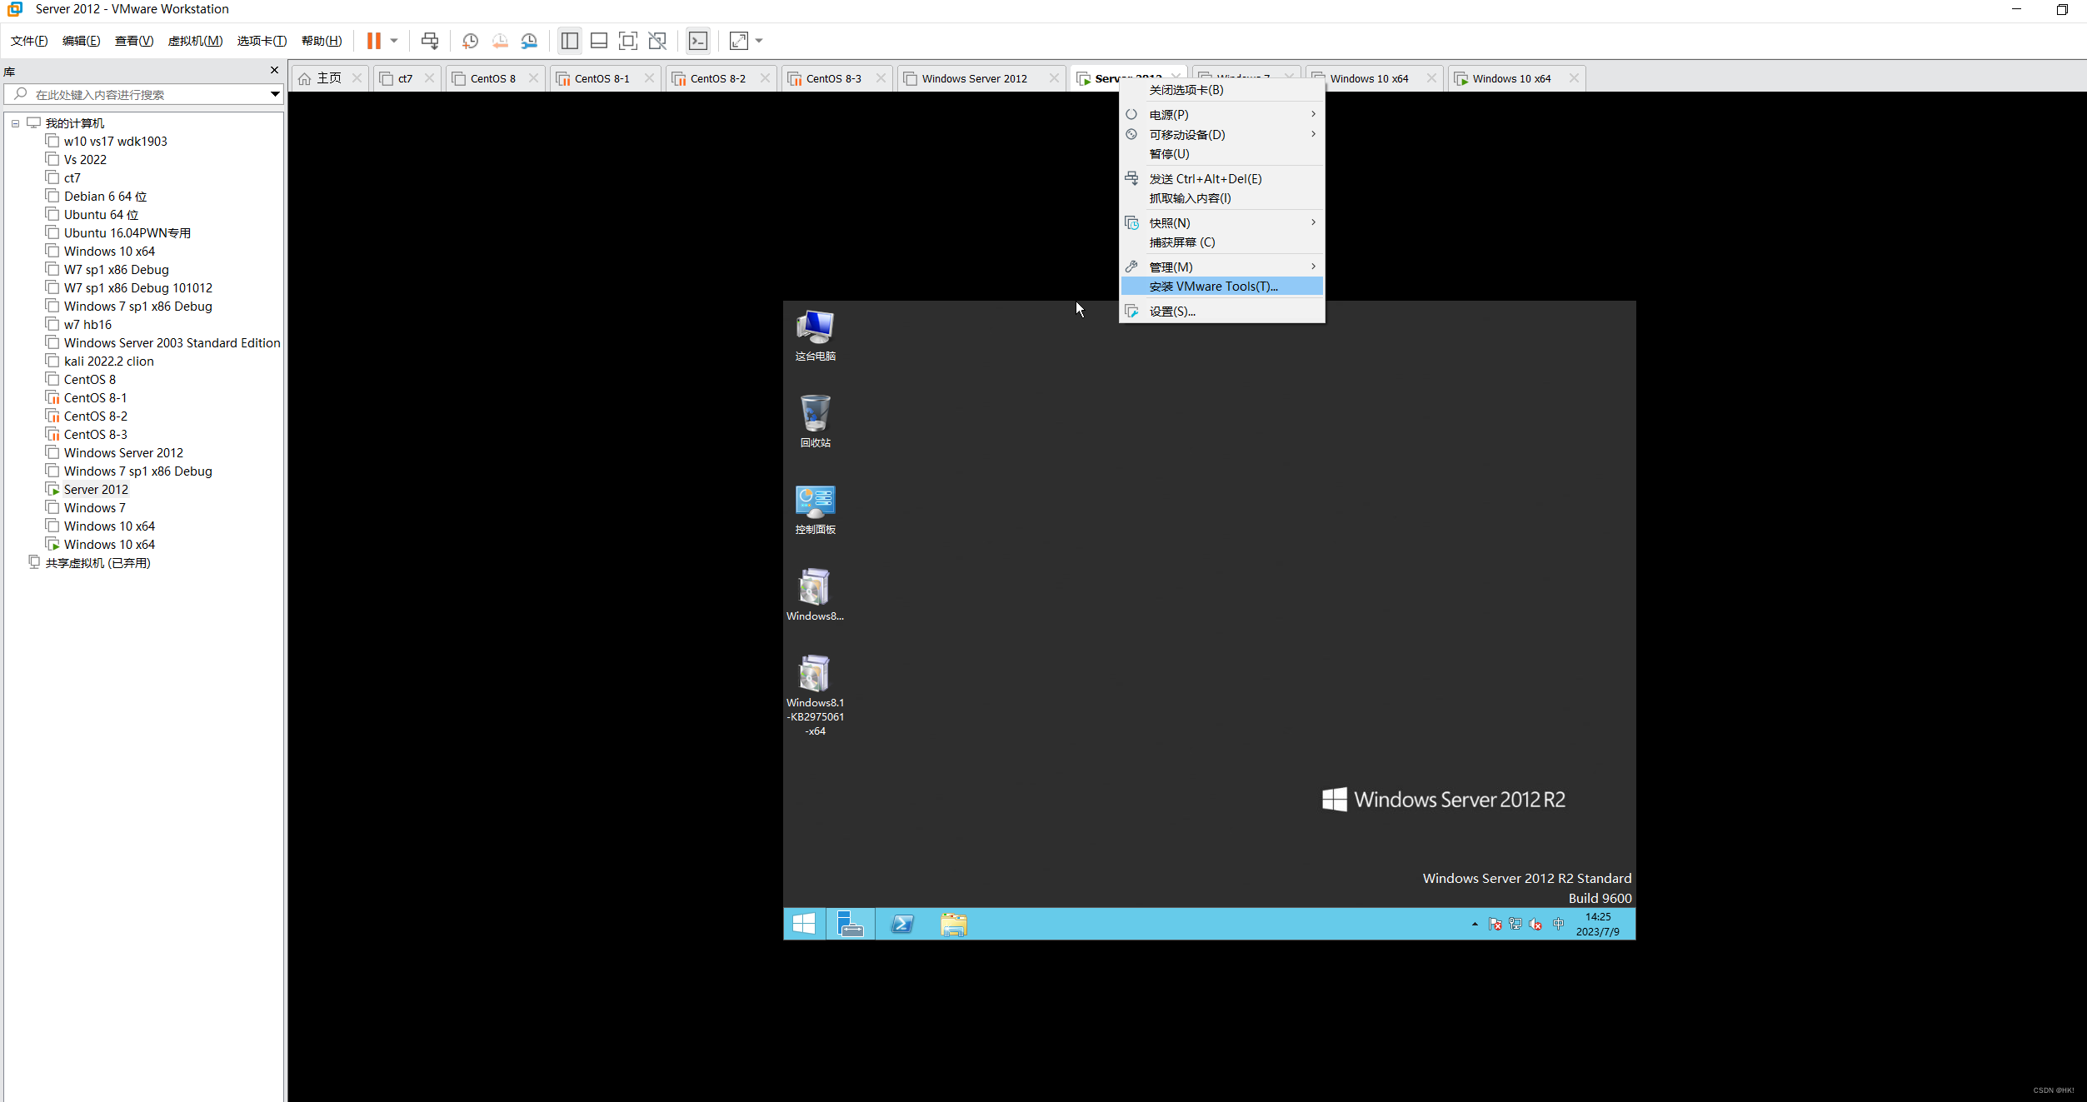The image size is (2087, 1102).
Task: Open the stretch guest dropdown arrow
Action: pos(757,40)
